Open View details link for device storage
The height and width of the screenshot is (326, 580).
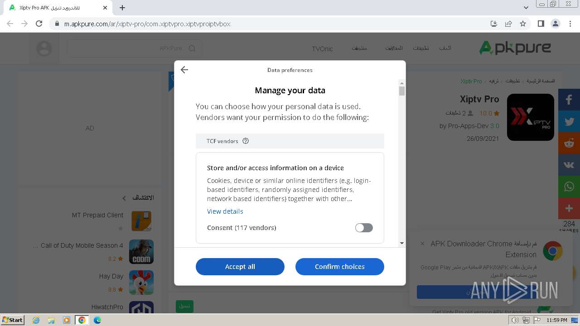click(225, 211)
